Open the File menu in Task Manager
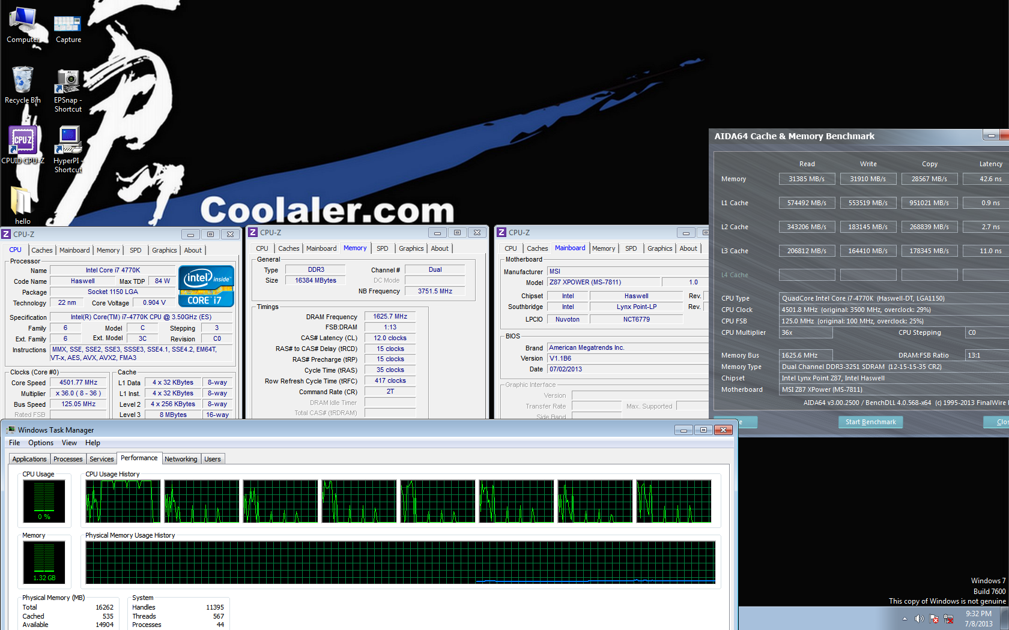Image resolution: width=1009 pixels, height=630 pixels. point(14,443)
